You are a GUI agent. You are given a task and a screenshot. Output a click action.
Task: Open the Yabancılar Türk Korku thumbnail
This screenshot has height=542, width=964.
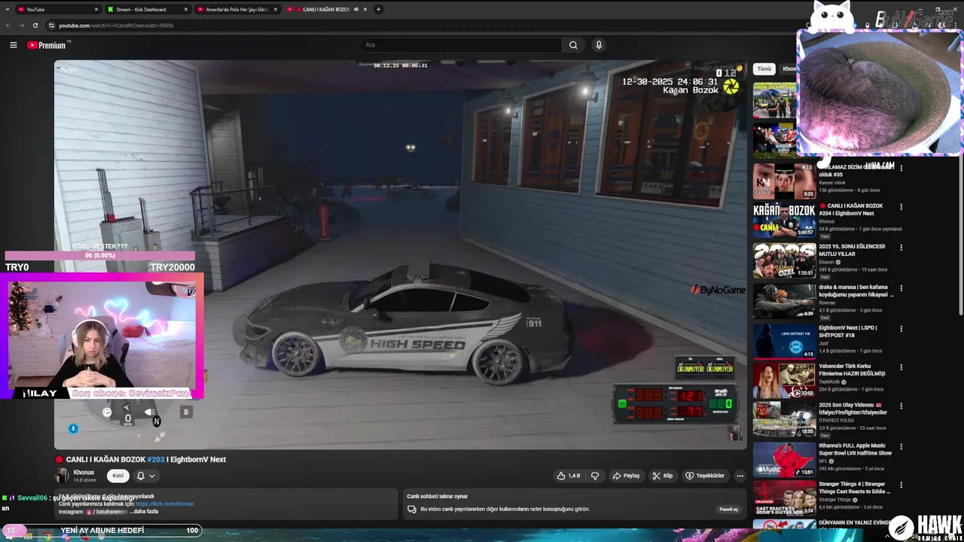[x=784, y=380]
